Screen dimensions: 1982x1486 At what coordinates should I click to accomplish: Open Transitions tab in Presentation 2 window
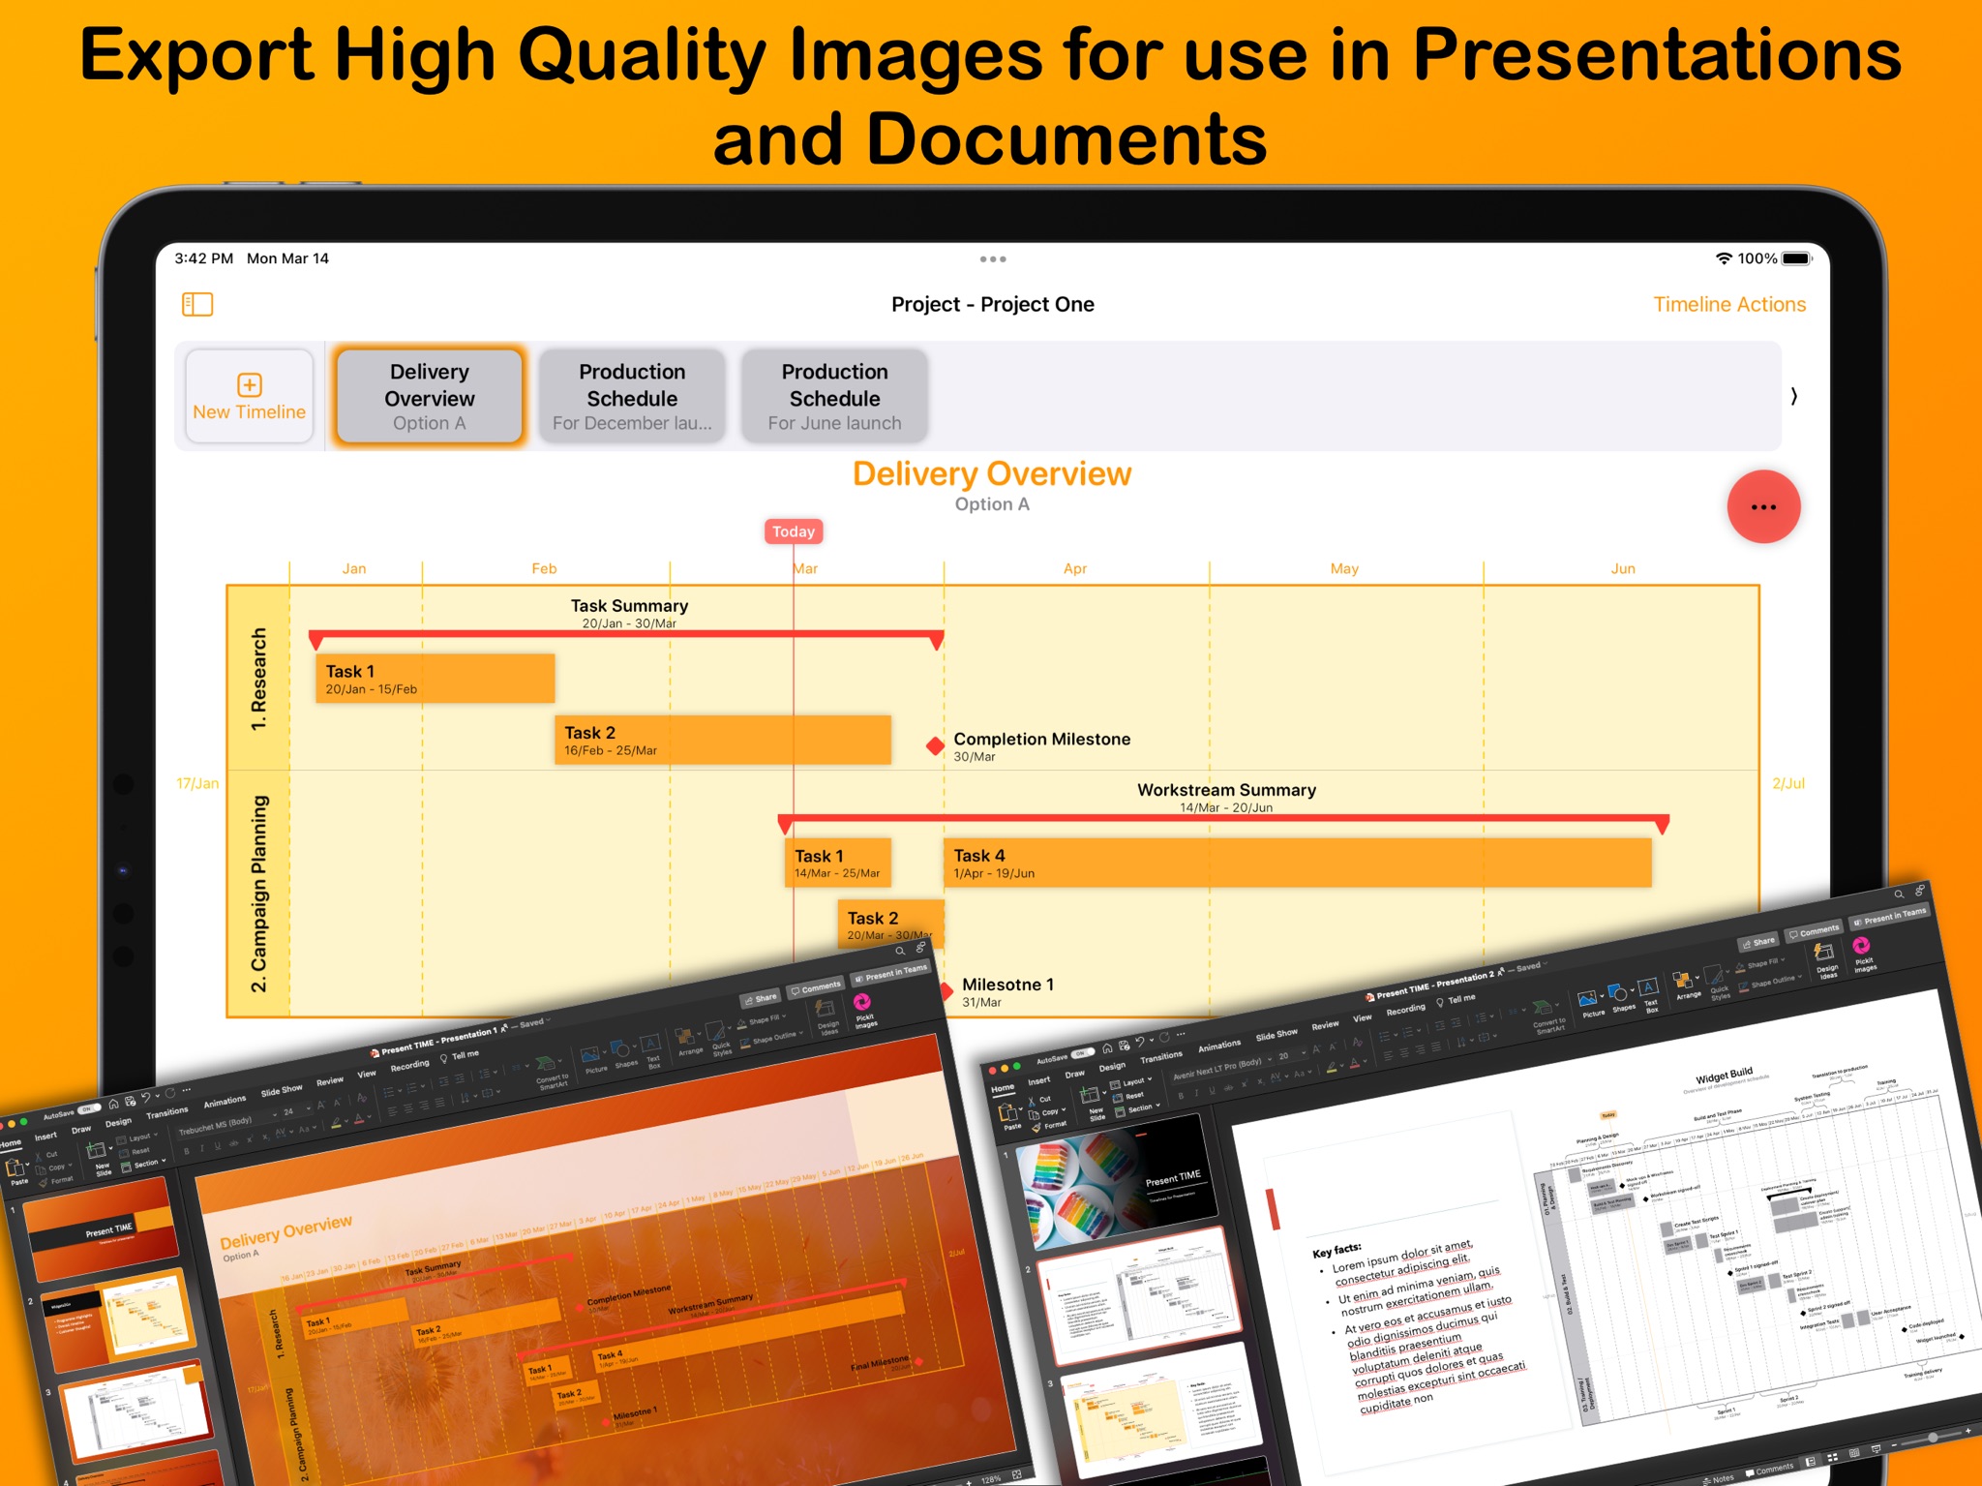coord(1161,1058)
